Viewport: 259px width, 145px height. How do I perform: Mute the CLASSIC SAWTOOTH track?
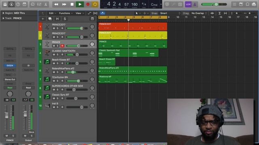pos(54,55)
